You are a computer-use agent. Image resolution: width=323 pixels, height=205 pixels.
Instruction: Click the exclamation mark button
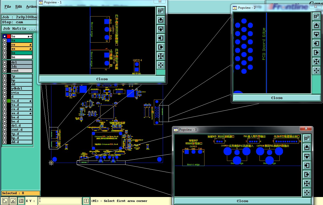pyautogui.click(x=86, y=201)
